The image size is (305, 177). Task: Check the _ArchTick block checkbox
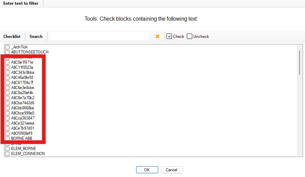pos(7,47)
